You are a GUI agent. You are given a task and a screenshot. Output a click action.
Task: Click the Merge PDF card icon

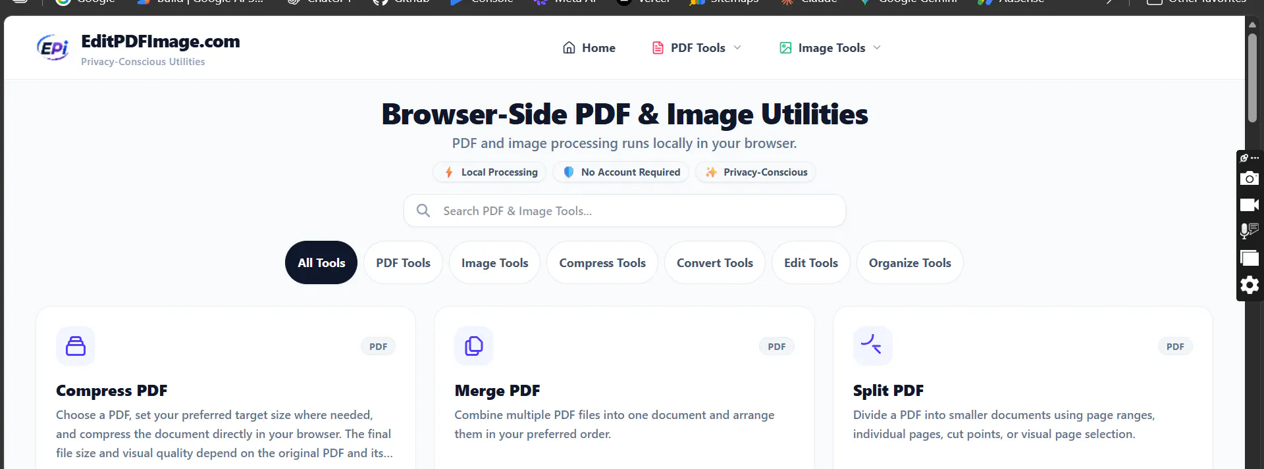pos(474,346)
